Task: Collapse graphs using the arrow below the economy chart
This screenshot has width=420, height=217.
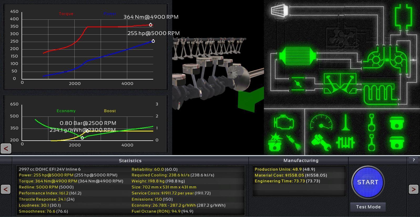Action: tap(6, 149)
